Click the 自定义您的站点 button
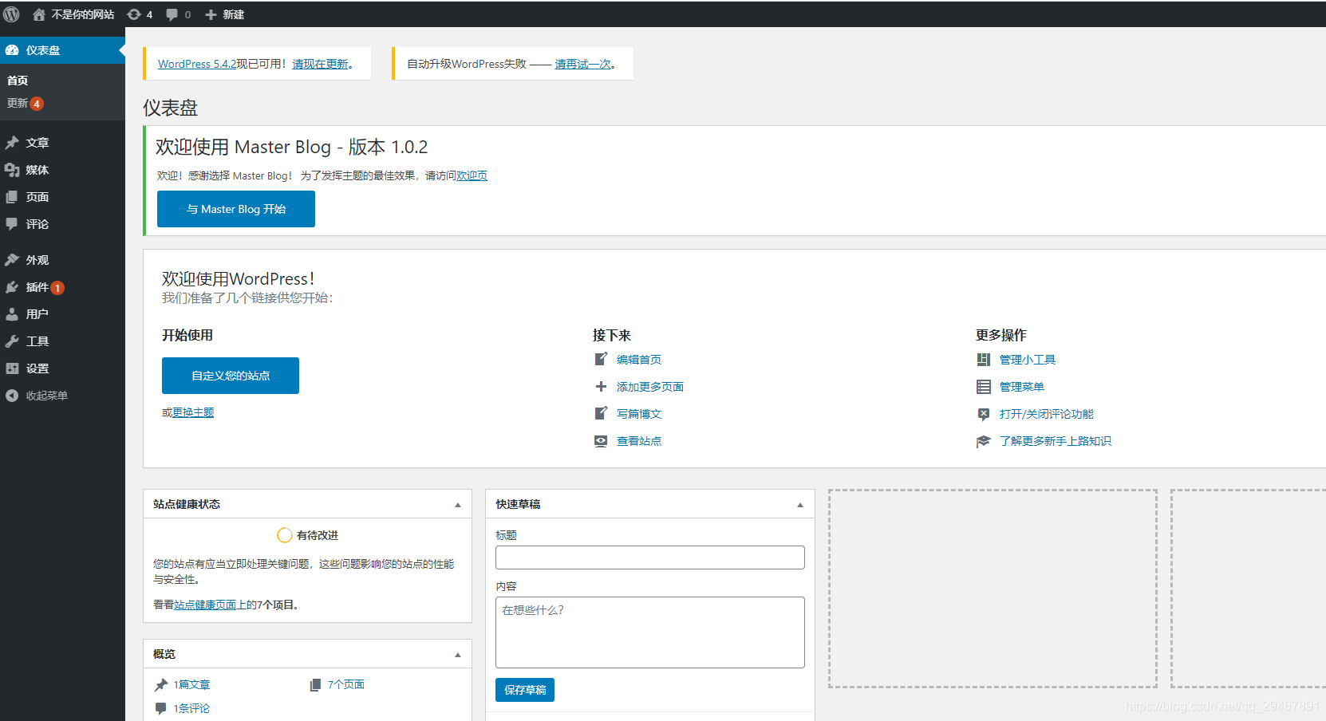 click(x=231, y=376)
